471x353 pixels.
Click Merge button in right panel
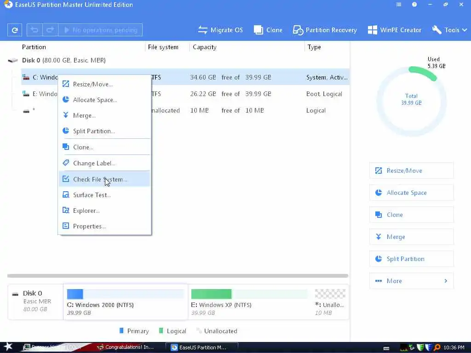click(x=411, y=237)
